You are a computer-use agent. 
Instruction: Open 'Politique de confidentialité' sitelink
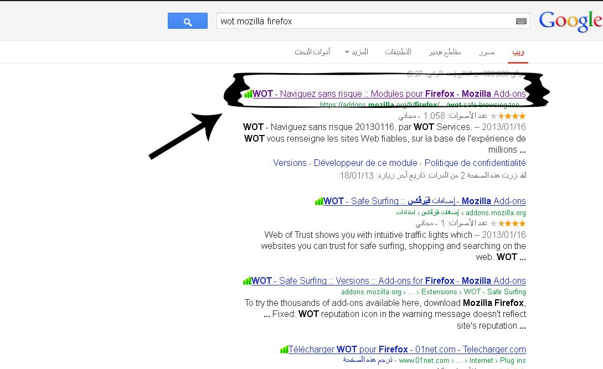point(475,163)
